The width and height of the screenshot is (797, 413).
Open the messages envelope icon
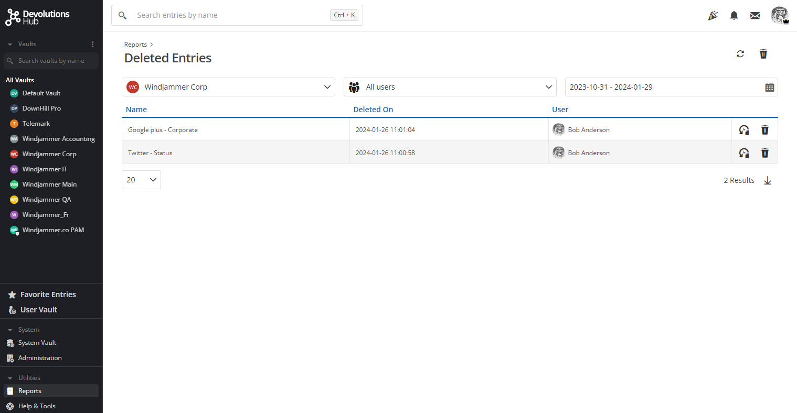755,15
